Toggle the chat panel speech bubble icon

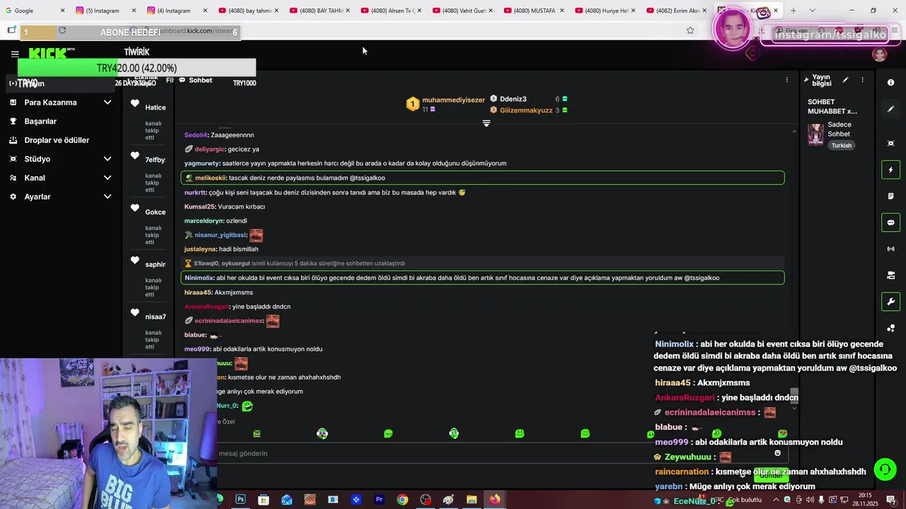coord(890,223)
